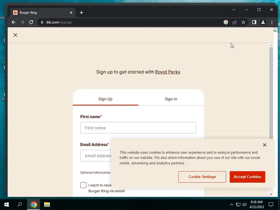Open the Chrome profile avatar
Screen dimensions: 280x210
(263, 22)
